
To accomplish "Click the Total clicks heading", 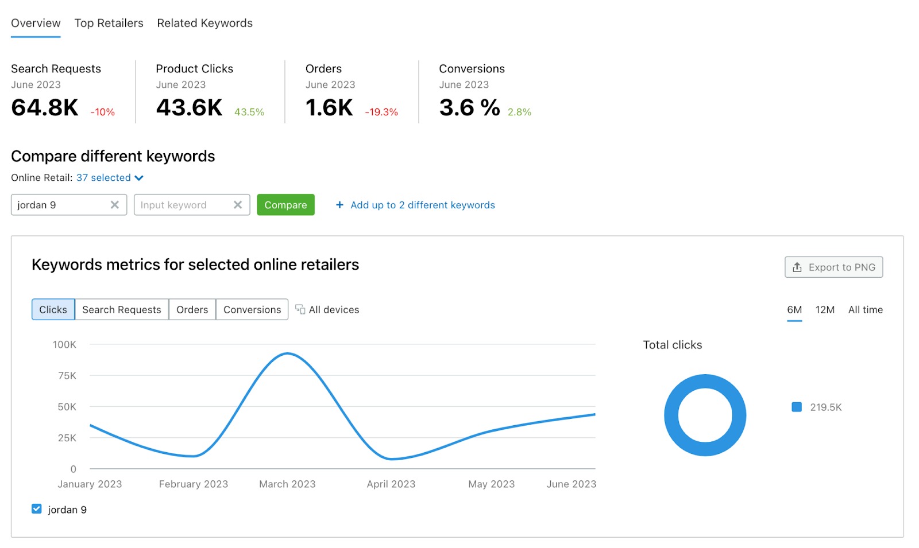I will [673, 345].
